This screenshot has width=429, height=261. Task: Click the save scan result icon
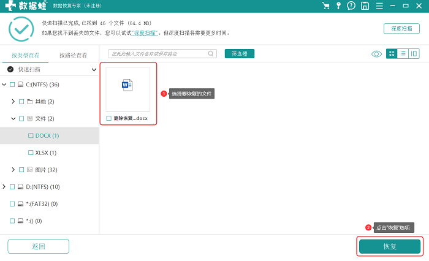click(x=365, y=6)
